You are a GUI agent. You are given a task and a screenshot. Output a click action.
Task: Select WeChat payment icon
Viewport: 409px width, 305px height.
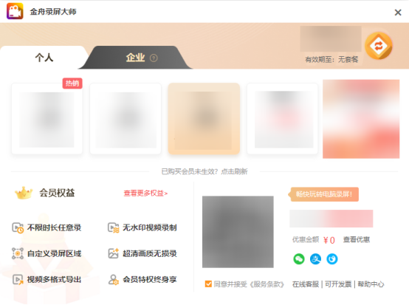tap(299, 259)
